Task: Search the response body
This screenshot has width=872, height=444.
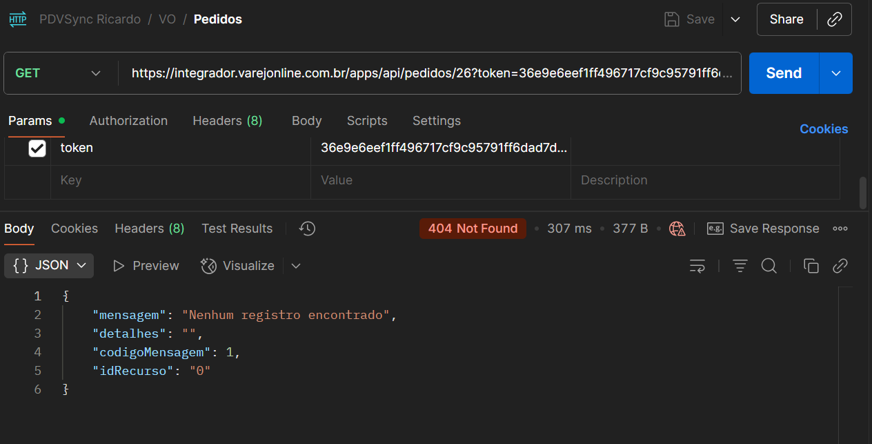Action: 769,266
